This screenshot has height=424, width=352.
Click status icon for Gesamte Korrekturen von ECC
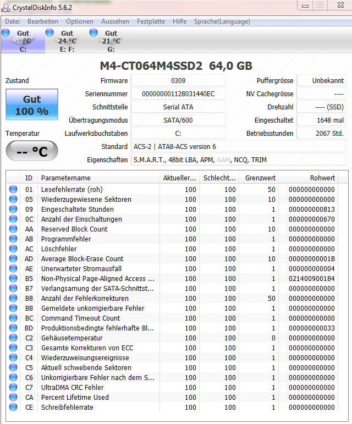(13, 348)
